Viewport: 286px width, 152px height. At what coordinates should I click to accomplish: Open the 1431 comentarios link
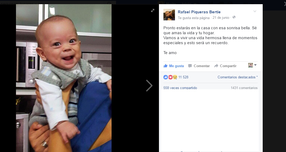tap(244, 88)
